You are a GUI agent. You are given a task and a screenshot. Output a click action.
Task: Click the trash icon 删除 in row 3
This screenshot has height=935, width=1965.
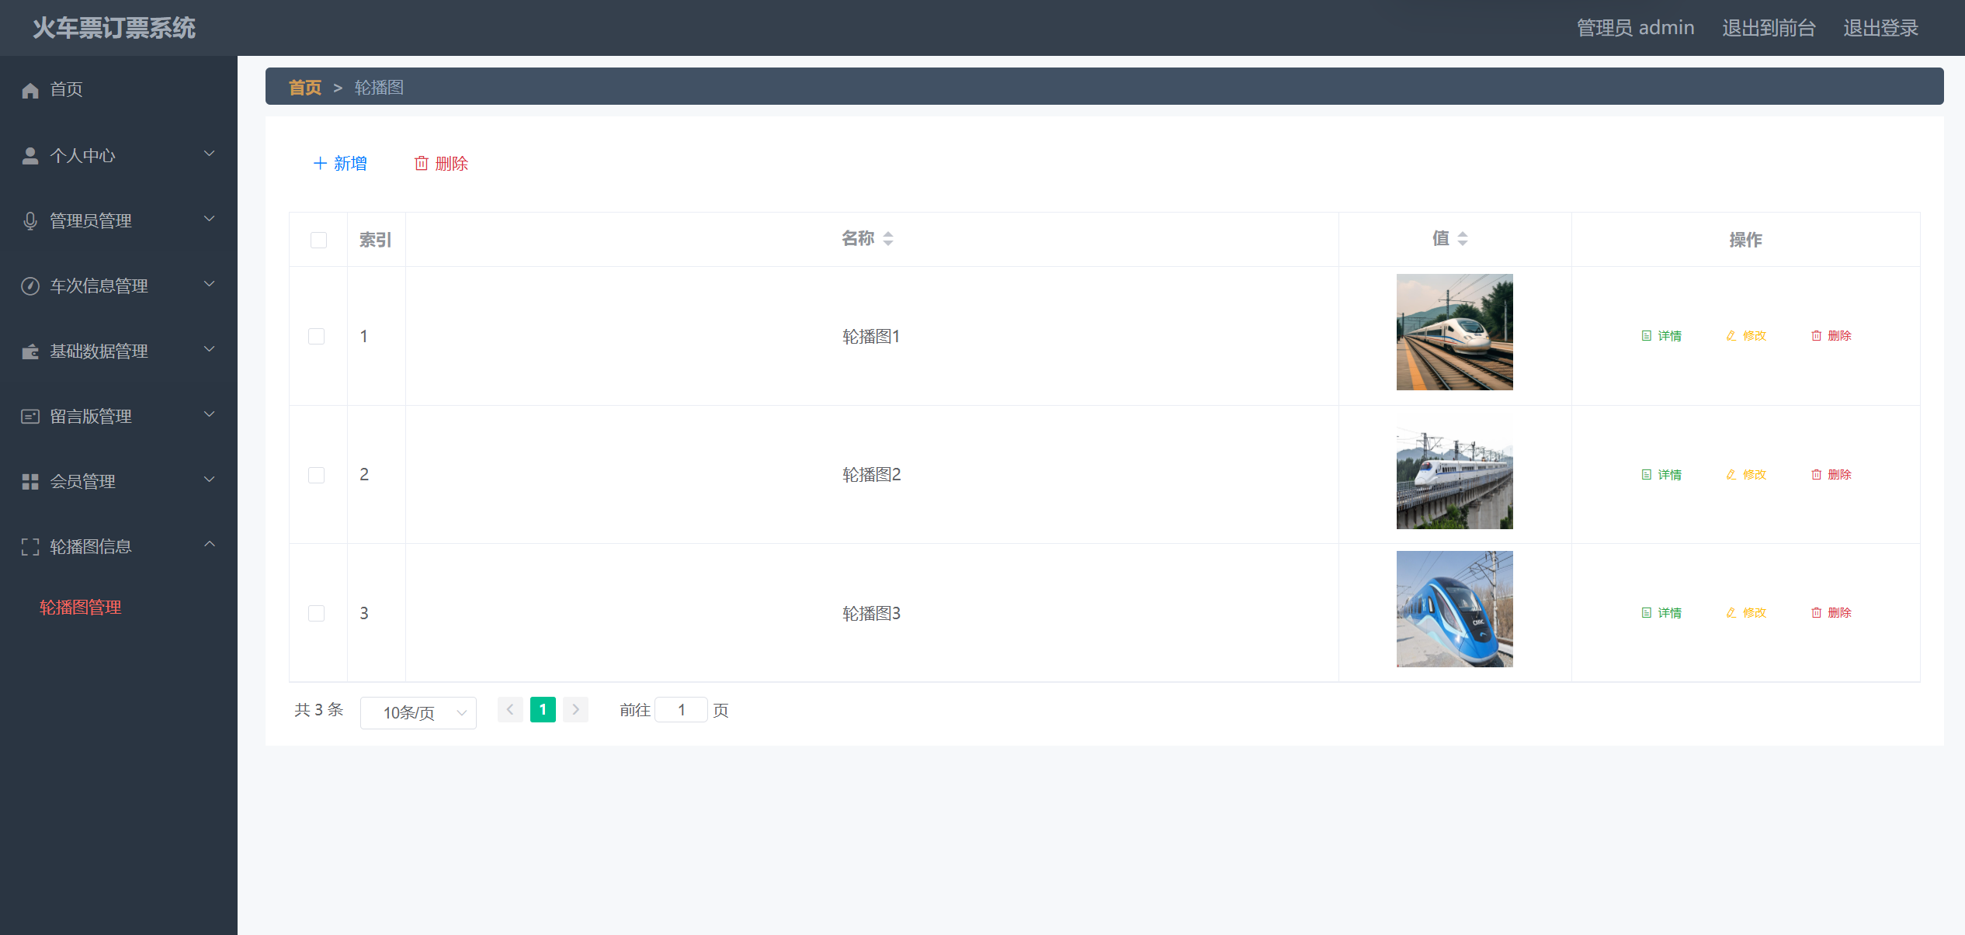tap(1816, 613)
